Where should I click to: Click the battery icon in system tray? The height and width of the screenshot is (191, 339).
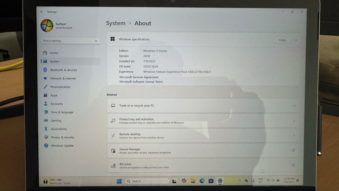278,180
